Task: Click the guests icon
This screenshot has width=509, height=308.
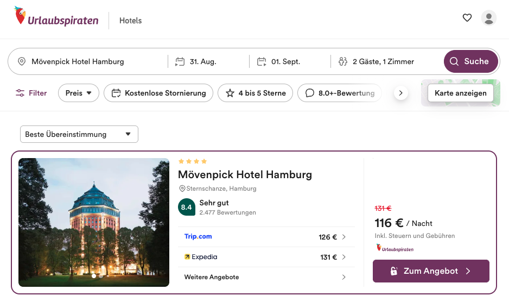Action: click(343, 61)
